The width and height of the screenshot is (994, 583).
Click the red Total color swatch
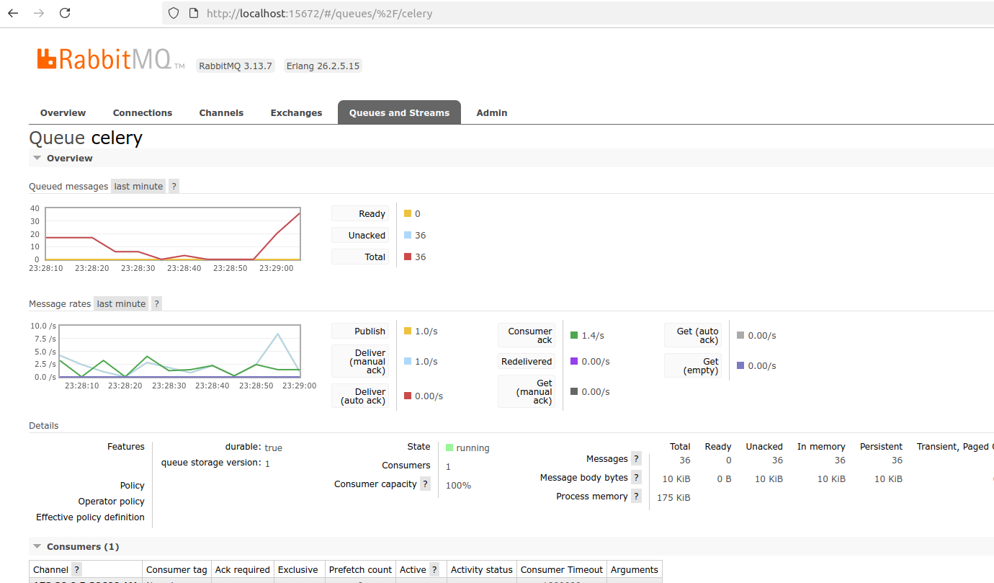[408, 257]
